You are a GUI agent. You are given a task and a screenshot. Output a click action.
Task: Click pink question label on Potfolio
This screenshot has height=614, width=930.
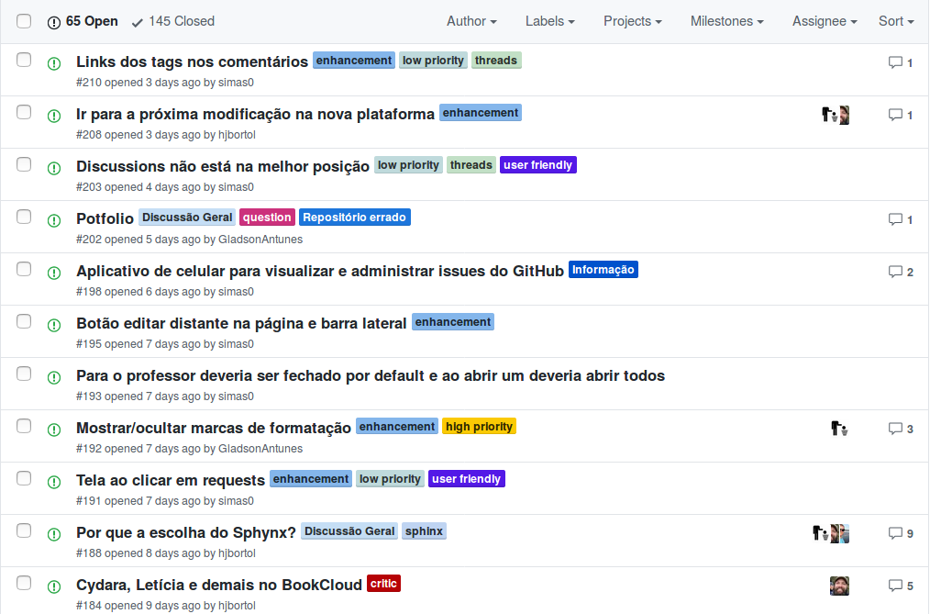(x=267, y=218)
